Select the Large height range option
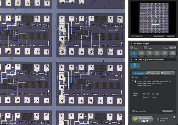The height and width of the screenshot is (125, 178). click(x=153, y=93)
